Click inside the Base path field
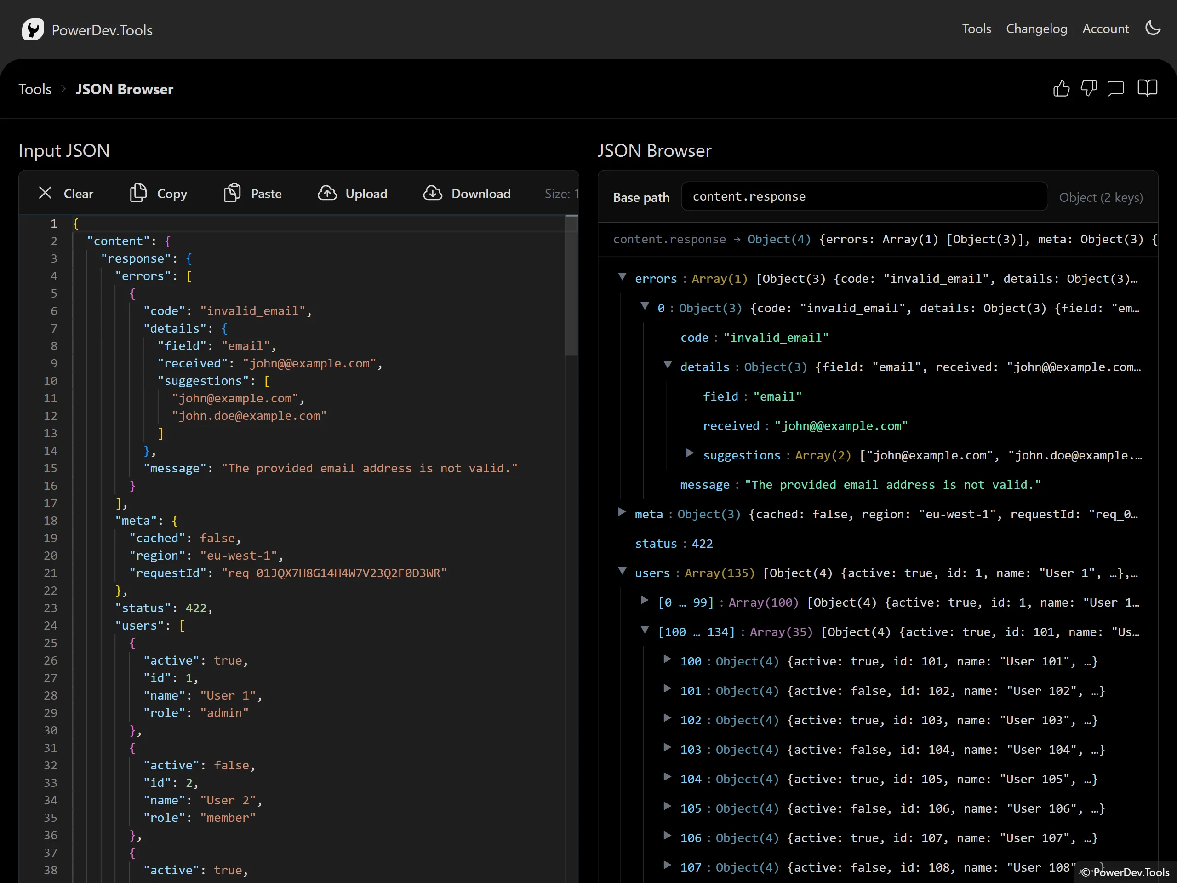This screenshot has height=883, width=1177. coord(863,196)
